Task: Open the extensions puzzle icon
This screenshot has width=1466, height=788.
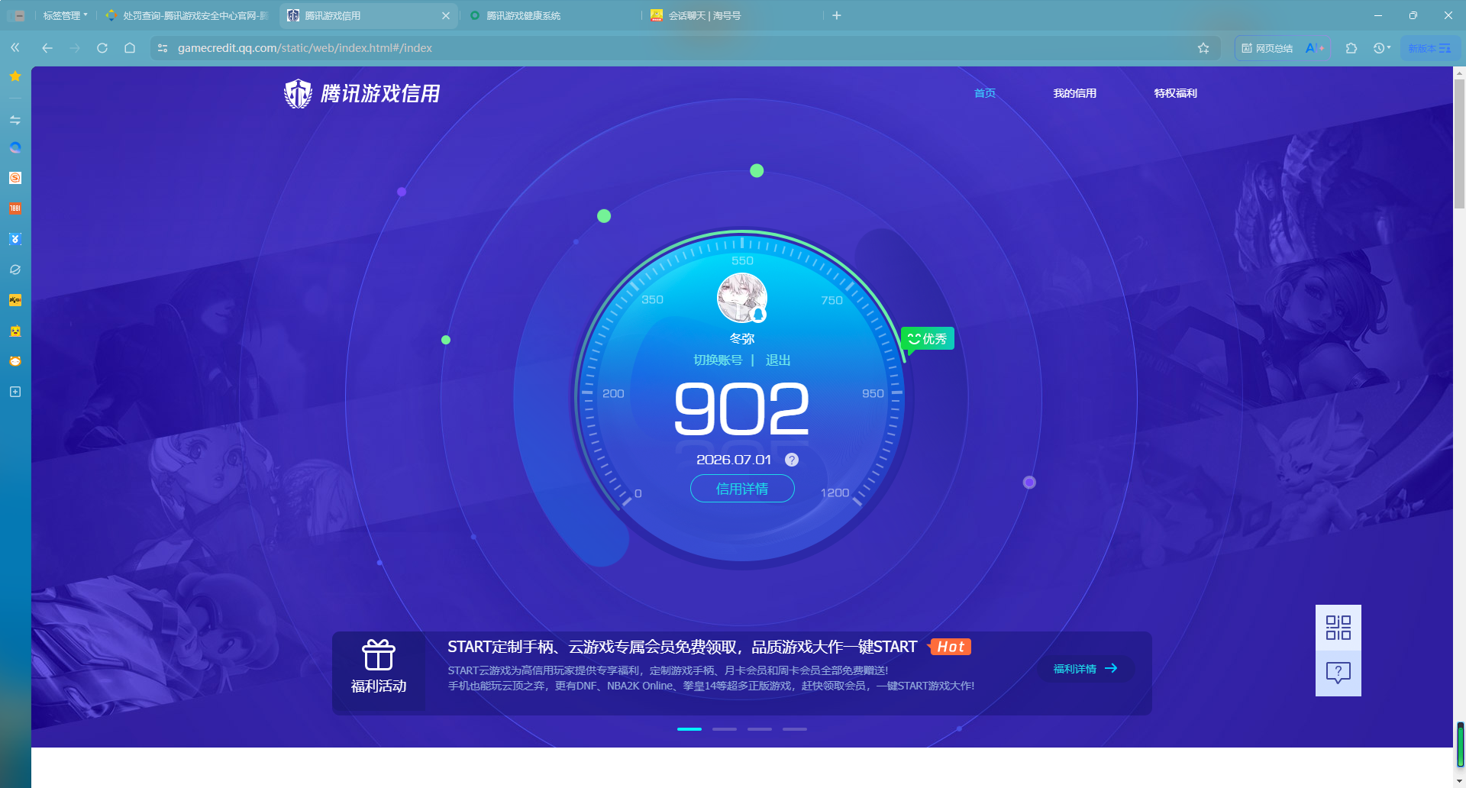Action: (1351, 48)
